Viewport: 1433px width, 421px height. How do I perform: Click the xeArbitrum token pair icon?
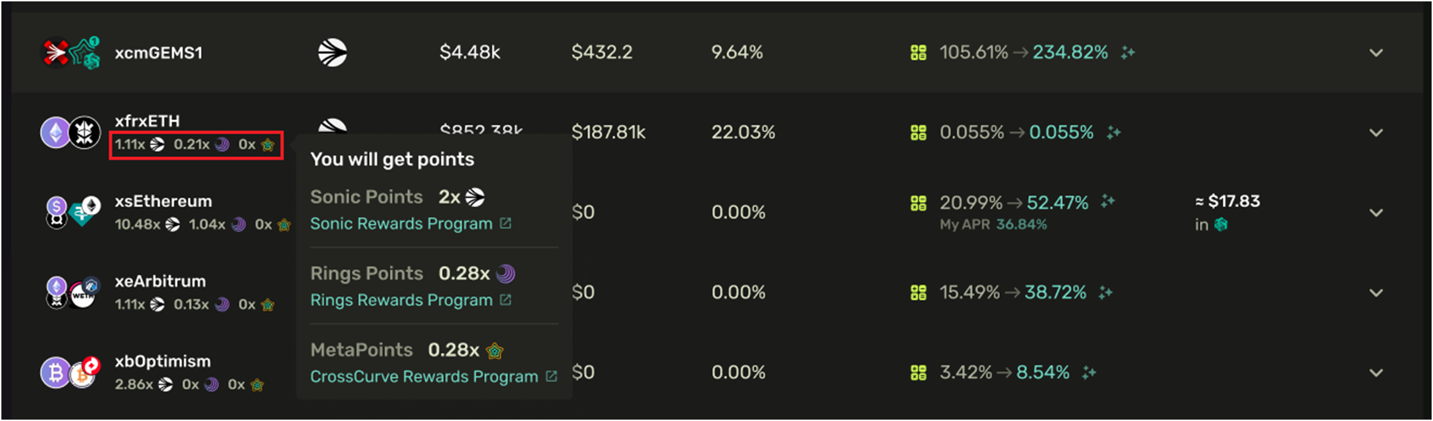point(70,292)
